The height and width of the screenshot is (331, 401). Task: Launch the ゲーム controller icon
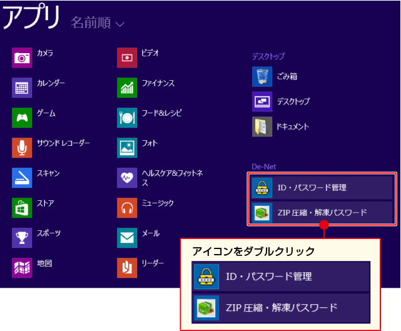pyautogui.click(x=22, y=118)
